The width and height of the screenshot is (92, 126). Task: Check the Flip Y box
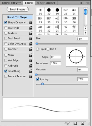tap(48, 49)
